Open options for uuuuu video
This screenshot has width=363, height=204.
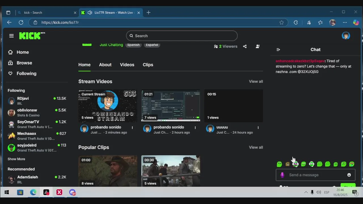click(258, 128)
